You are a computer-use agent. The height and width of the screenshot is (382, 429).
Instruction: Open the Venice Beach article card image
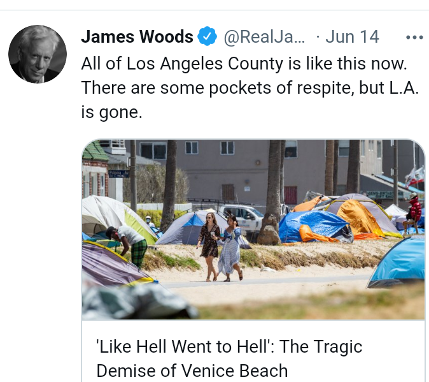(x=253, y=230)
